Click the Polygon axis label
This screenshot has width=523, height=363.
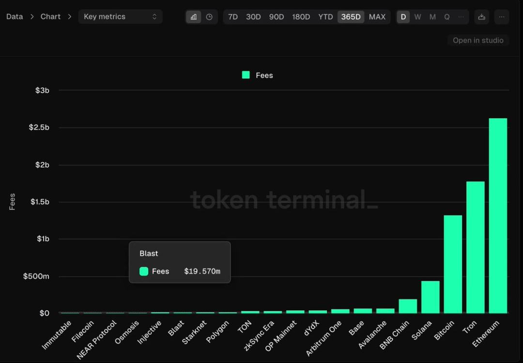[x=218, y=332]
